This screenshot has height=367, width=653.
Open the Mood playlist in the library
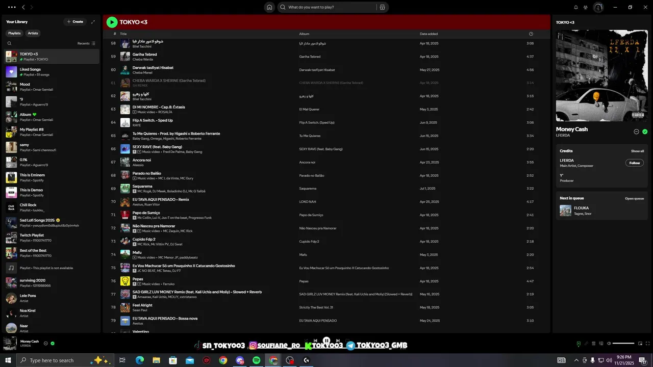tap(51, 87)
